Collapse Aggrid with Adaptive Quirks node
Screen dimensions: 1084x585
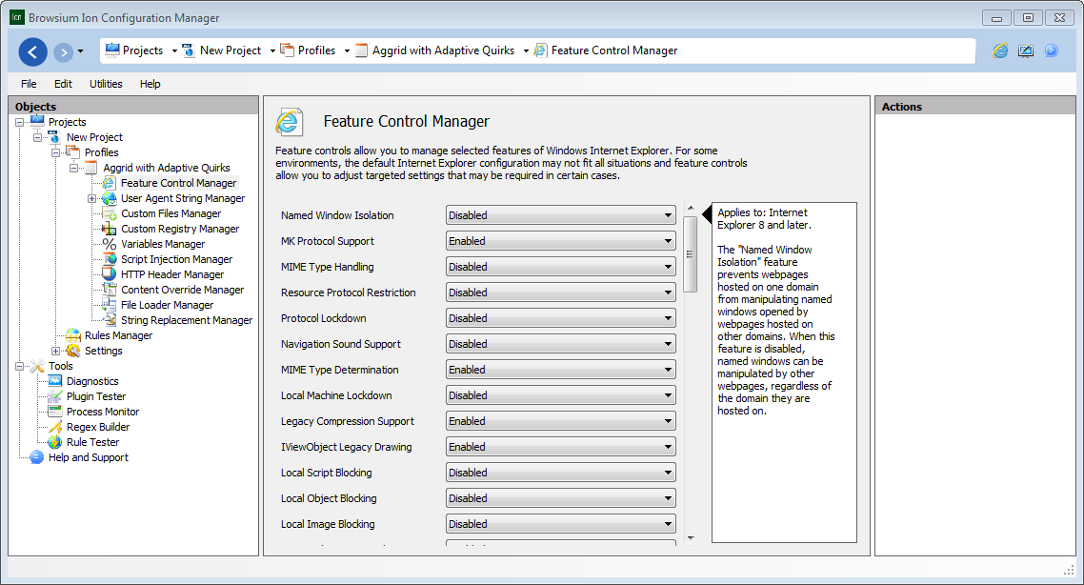pyautogui.click(x=73, y=168)
